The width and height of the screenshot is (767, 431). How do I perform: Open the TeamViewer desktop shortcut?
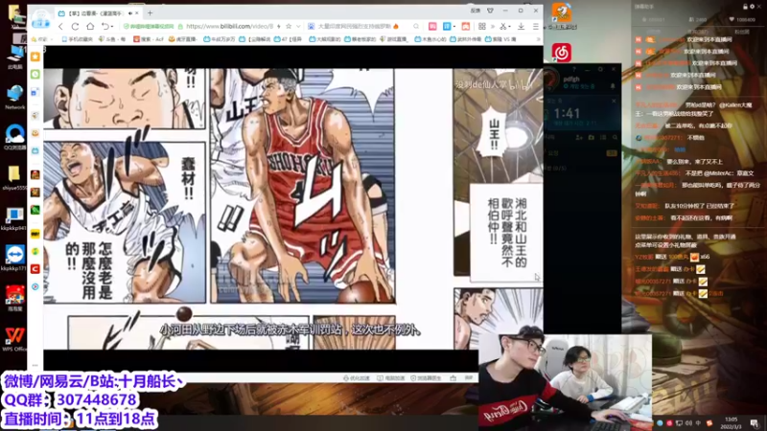(x=14, y=258)
